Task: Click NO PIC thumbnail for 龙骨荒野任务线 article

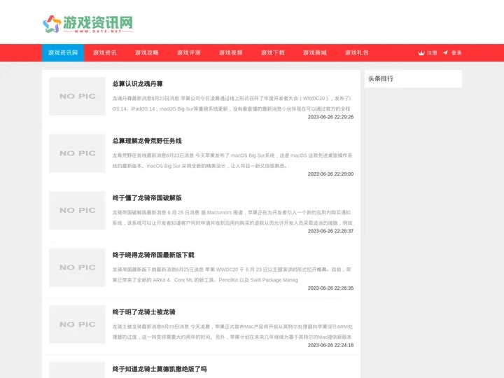Action: tap(77, 153)
